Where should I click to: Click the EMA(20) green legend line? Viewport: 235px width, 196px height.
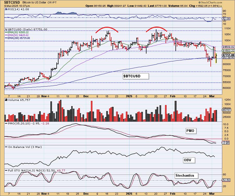[6, 32]
